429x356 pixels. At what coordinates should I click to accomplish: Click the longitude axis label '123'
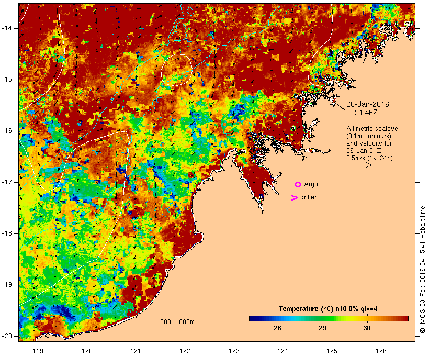234,351
